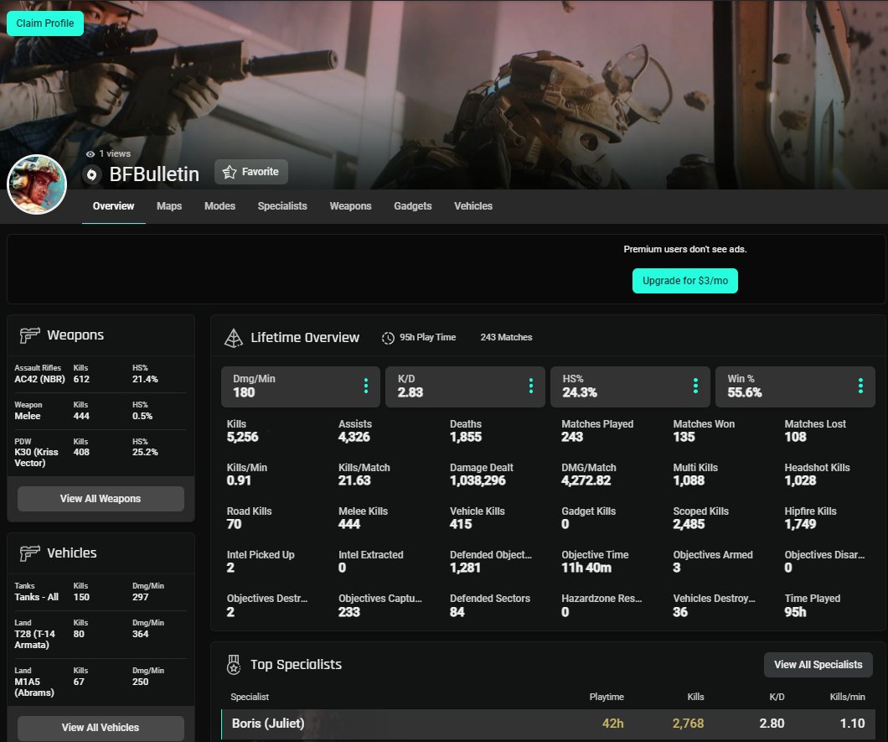Click the star icon in Favorite button

tap(230, 172)
